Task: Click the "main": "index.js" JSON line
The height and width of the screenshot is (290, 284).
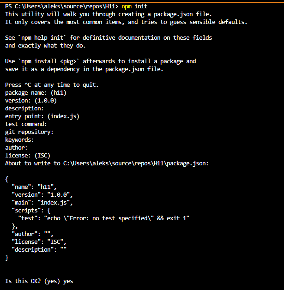Action: [42, 203]
